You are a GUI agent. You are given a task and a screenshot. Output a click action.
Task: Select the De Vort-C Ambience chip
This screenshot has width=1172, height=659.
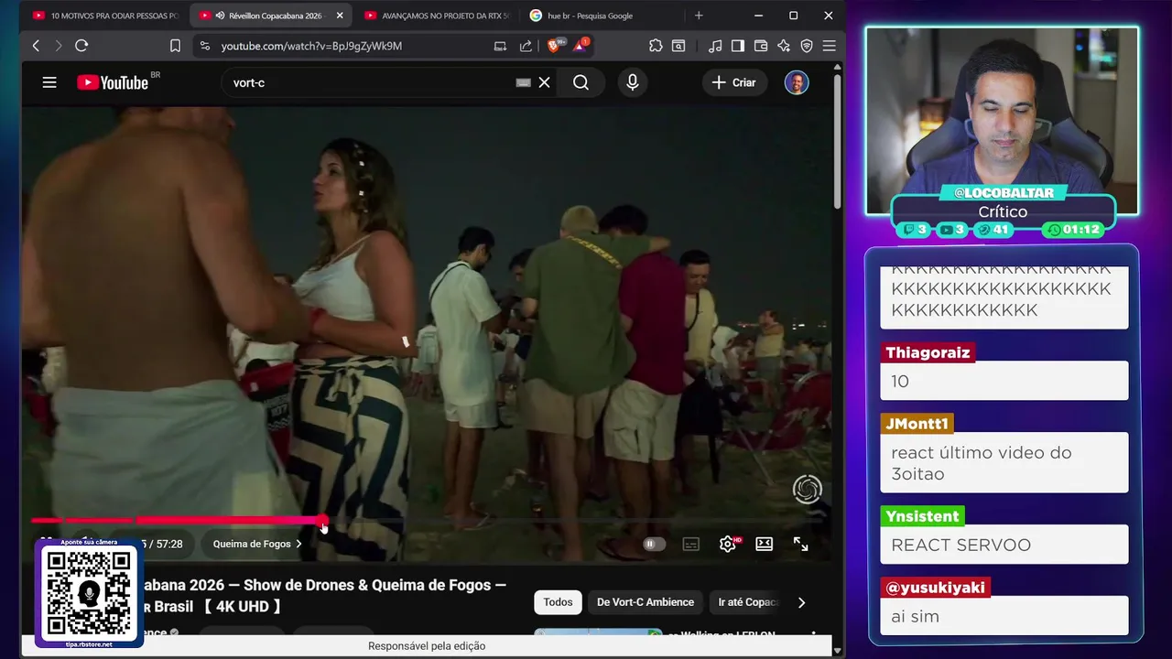coord(646,602)
